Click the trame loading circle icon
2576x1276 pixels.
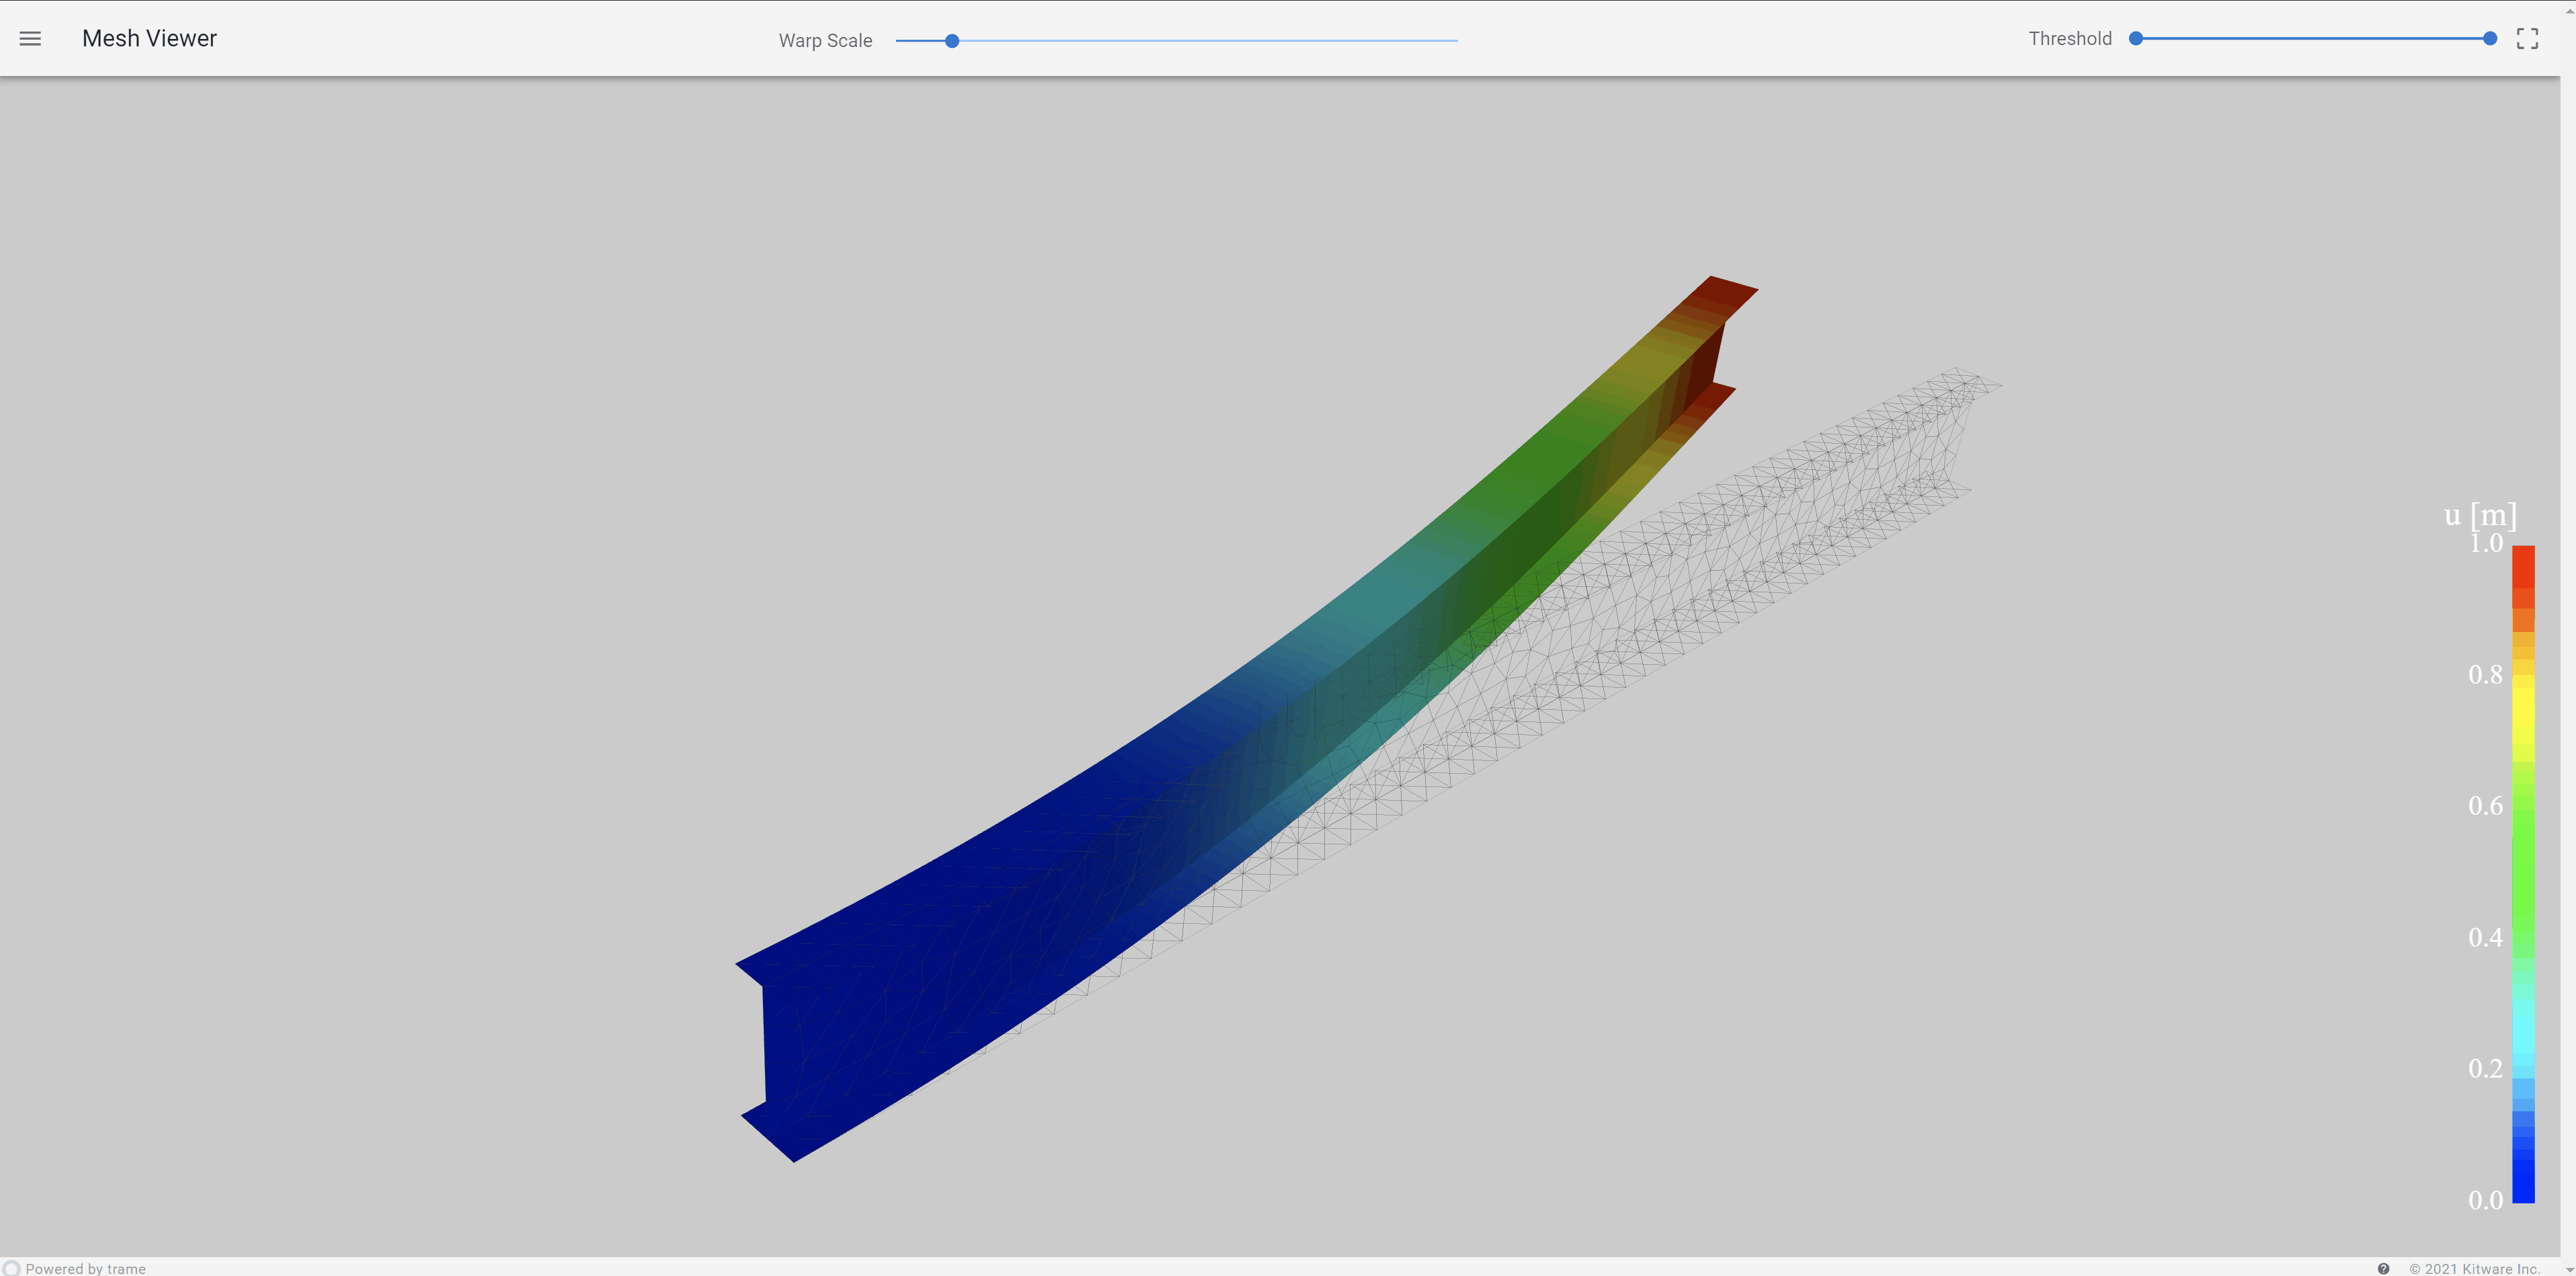pyautogui.click(x=11, y=1268)
